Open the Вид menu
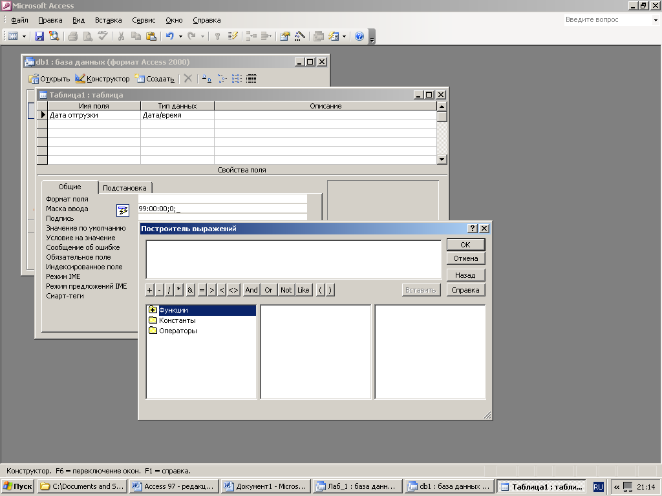Viewport: 662px width, 496px height. [78, 20]
